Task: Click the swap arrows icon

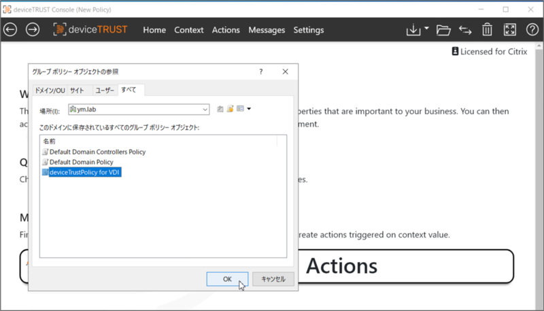Action: [465, 30]
